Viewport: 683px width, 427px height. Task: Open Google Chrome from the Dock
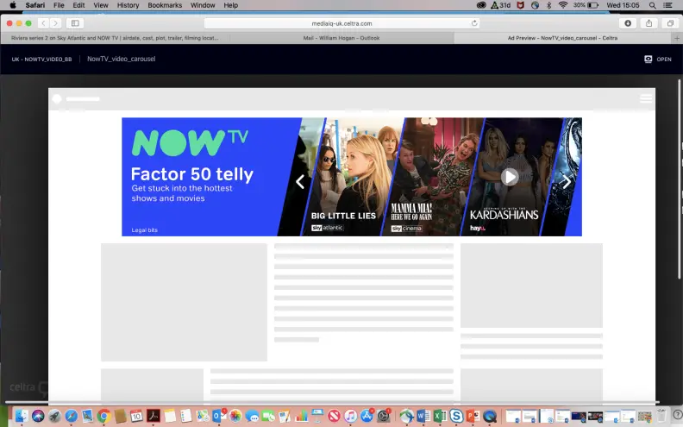(103, 416)
